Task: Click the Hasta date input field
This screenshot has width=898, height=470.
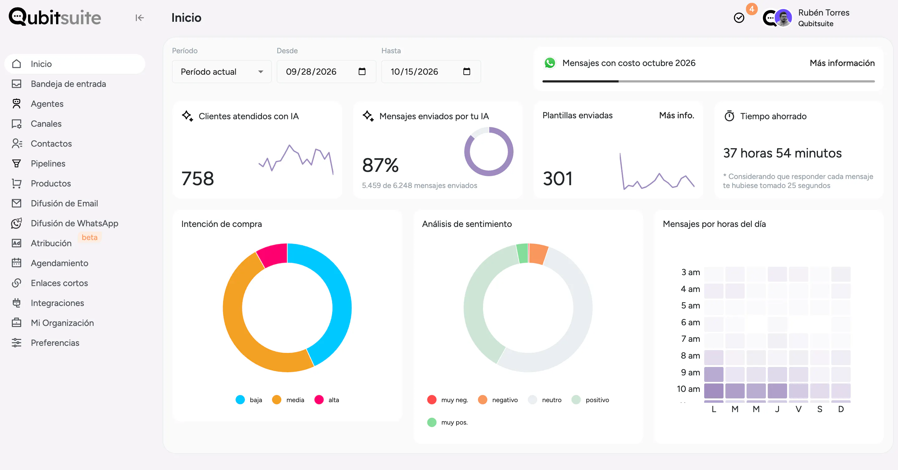Action: click(x=431, y=71)
